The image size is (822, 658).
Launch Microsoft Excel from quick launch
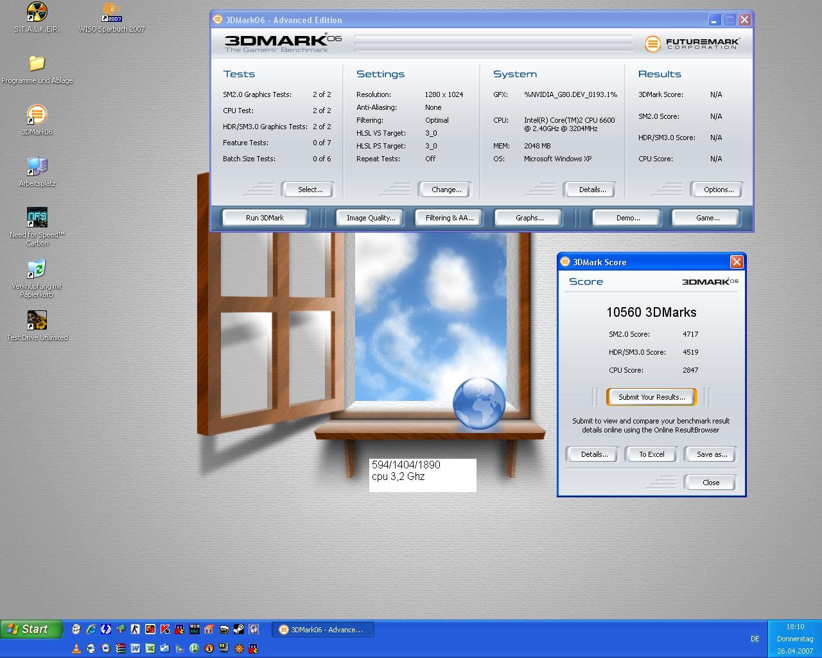click(x=150, y=648)
